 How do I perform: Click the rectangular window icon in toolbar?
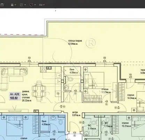click(x=2, y=5)
